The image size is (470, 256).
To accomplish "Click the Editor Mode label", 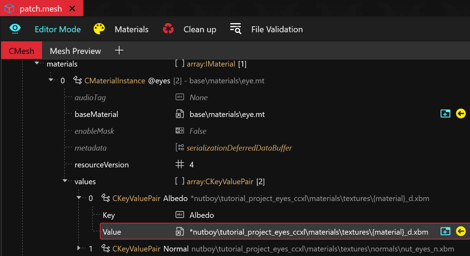I will (58, 29).
